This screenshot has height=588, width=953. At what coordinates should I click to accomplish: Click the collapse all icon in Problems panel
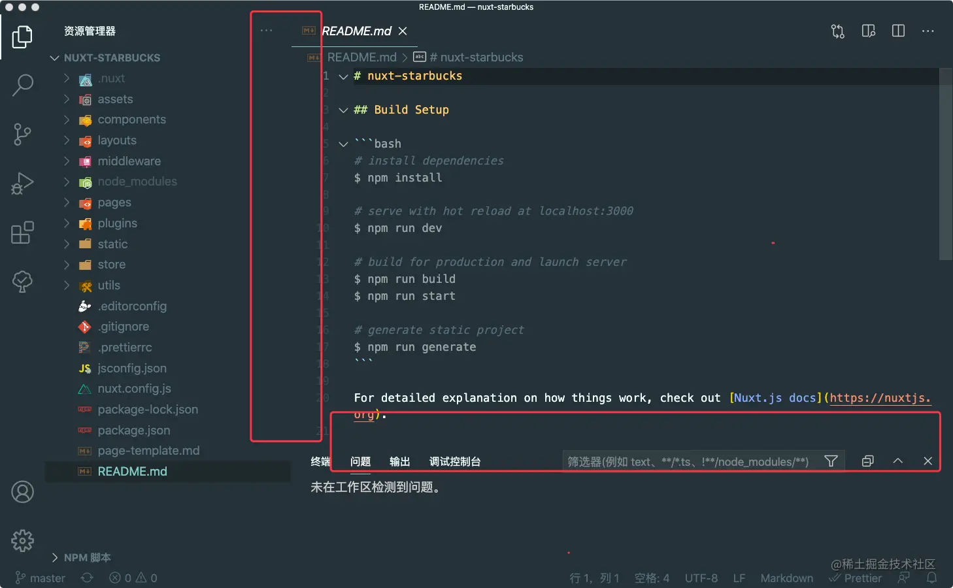point(867,461)
